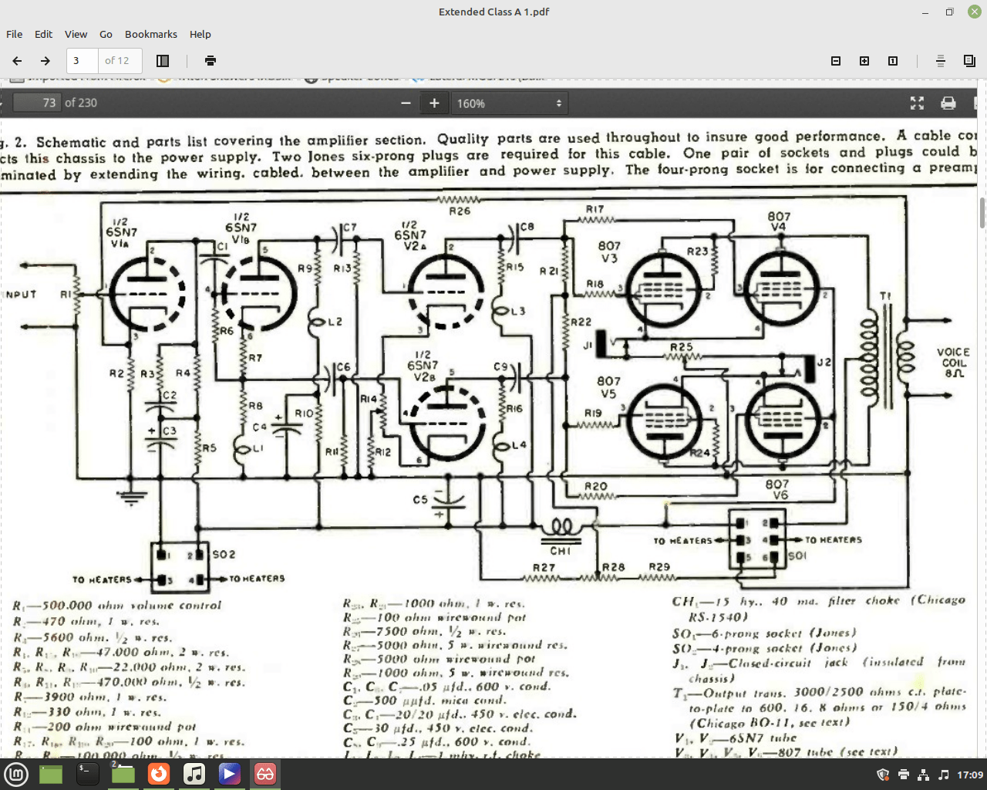Switch to the Xreader document viewer taskbar icon
This screenshot has height=790, width=987.
tap(265, 774)
